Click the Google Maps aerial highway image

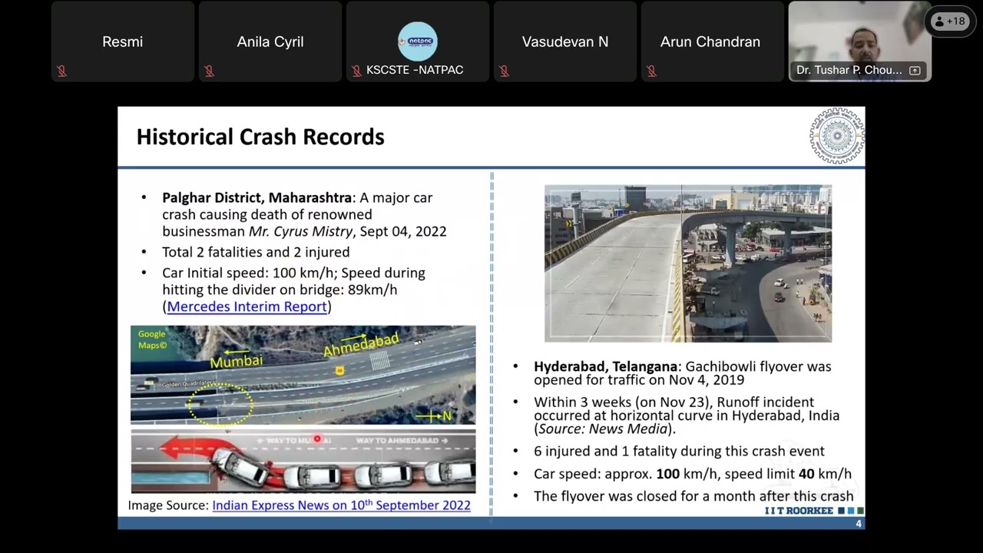[x=303, y=375]
